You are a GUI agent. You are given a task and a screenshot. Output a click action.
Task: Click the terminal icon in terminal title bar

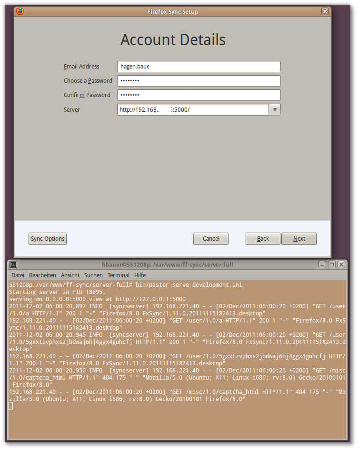click(13, 264)
